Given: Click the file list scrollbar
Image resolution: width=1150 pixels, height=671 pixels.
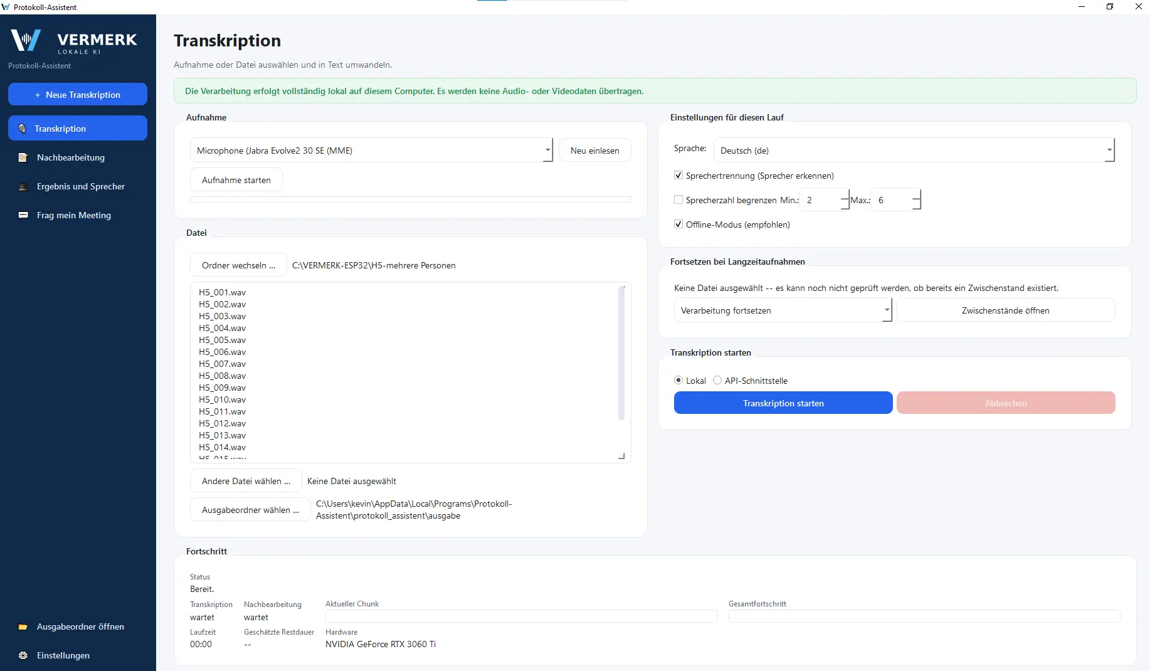Looking at the screenshot, I should [x=621, y=353].
